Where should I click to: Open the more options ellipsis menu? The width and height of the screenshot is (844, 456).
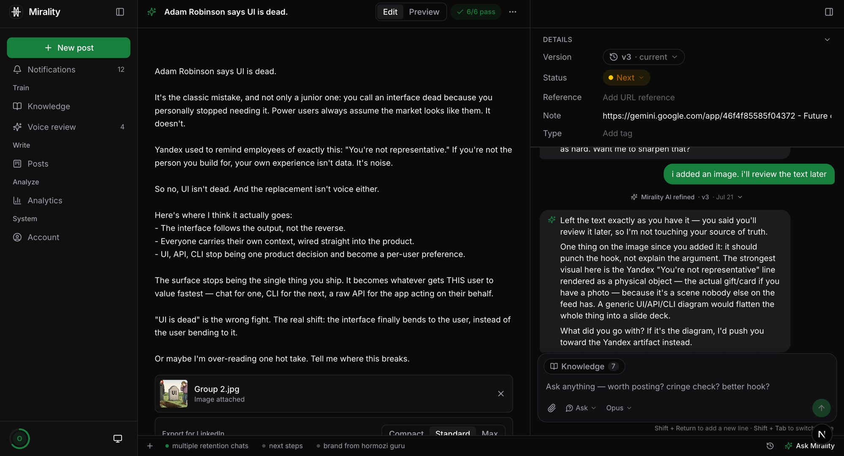pos(512,12)
